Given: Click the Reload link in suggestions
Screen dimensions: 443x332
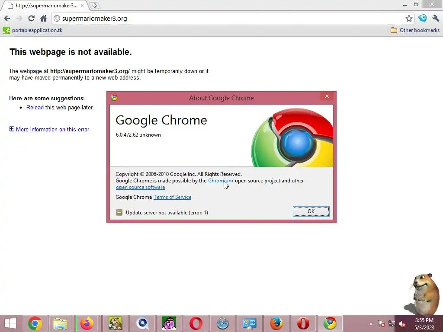Looking at the screenshot, I should 35,108.
